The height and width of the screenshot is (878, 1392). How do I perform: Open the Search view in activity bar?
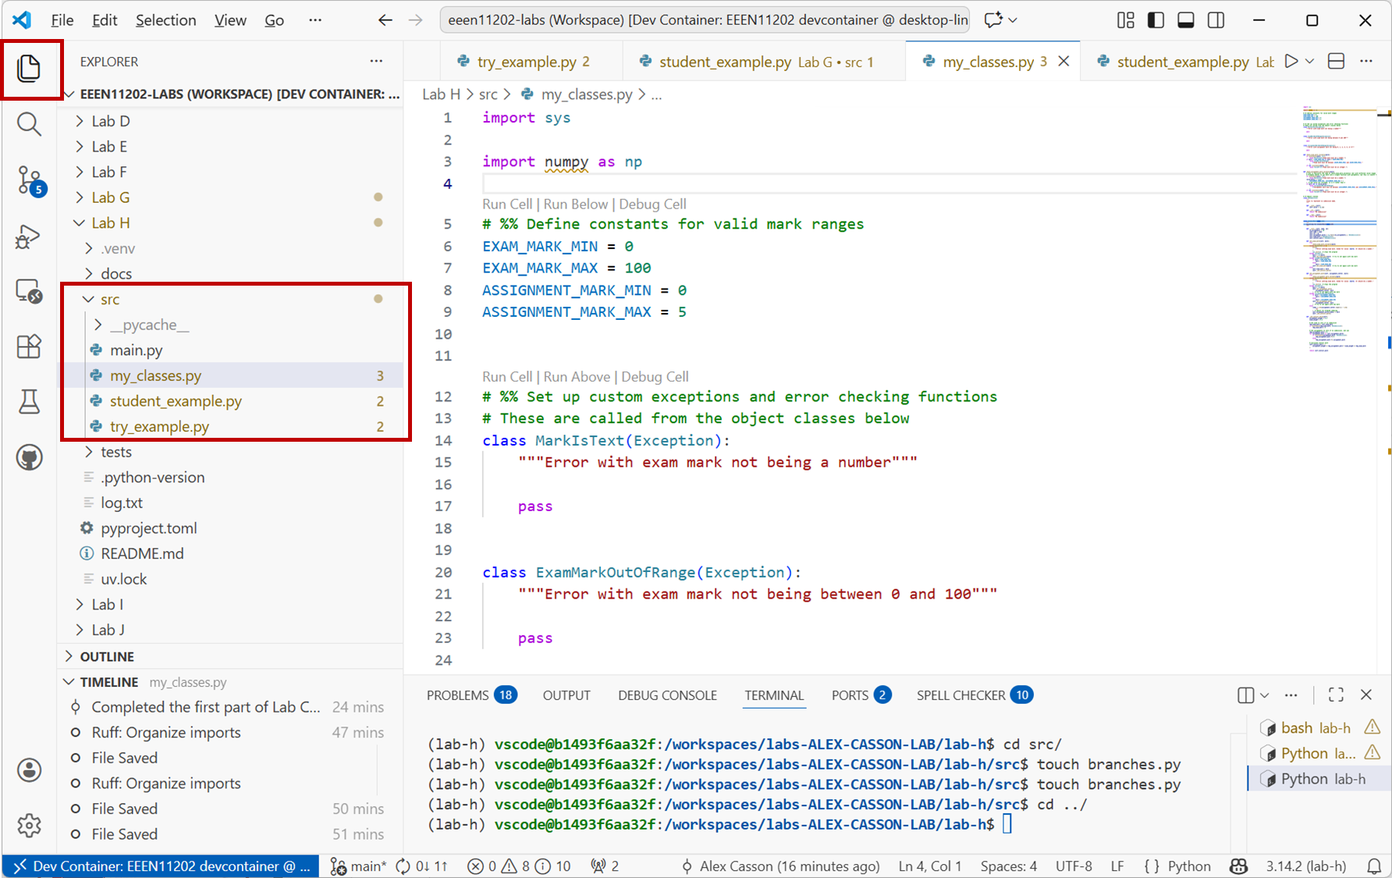click(x=29, y=124)
